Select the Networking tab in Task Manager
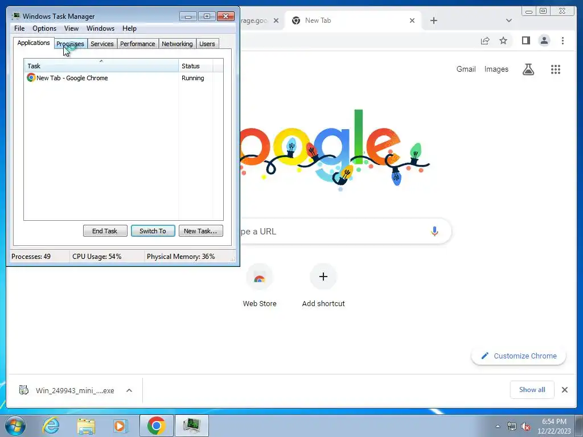This screenshot has width=583, height=437. 177,44
